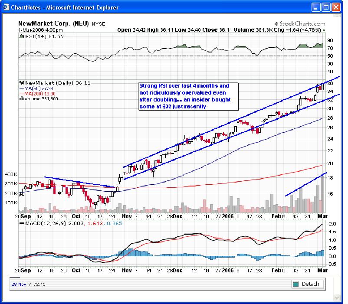Click the teal square icon on Detach button
The width and height of the screenshot is (348, 304).
(296, 284)
